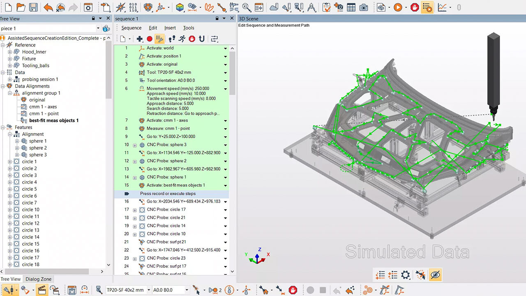Select best-fit meas objects 1 in tree
Image resolution: width=526 pixels, height=296 pixels.
54,120
